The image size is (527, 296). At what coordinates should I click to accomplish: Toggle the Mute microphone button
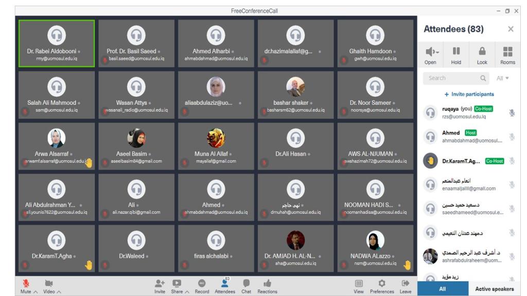[x=26, y=283]
